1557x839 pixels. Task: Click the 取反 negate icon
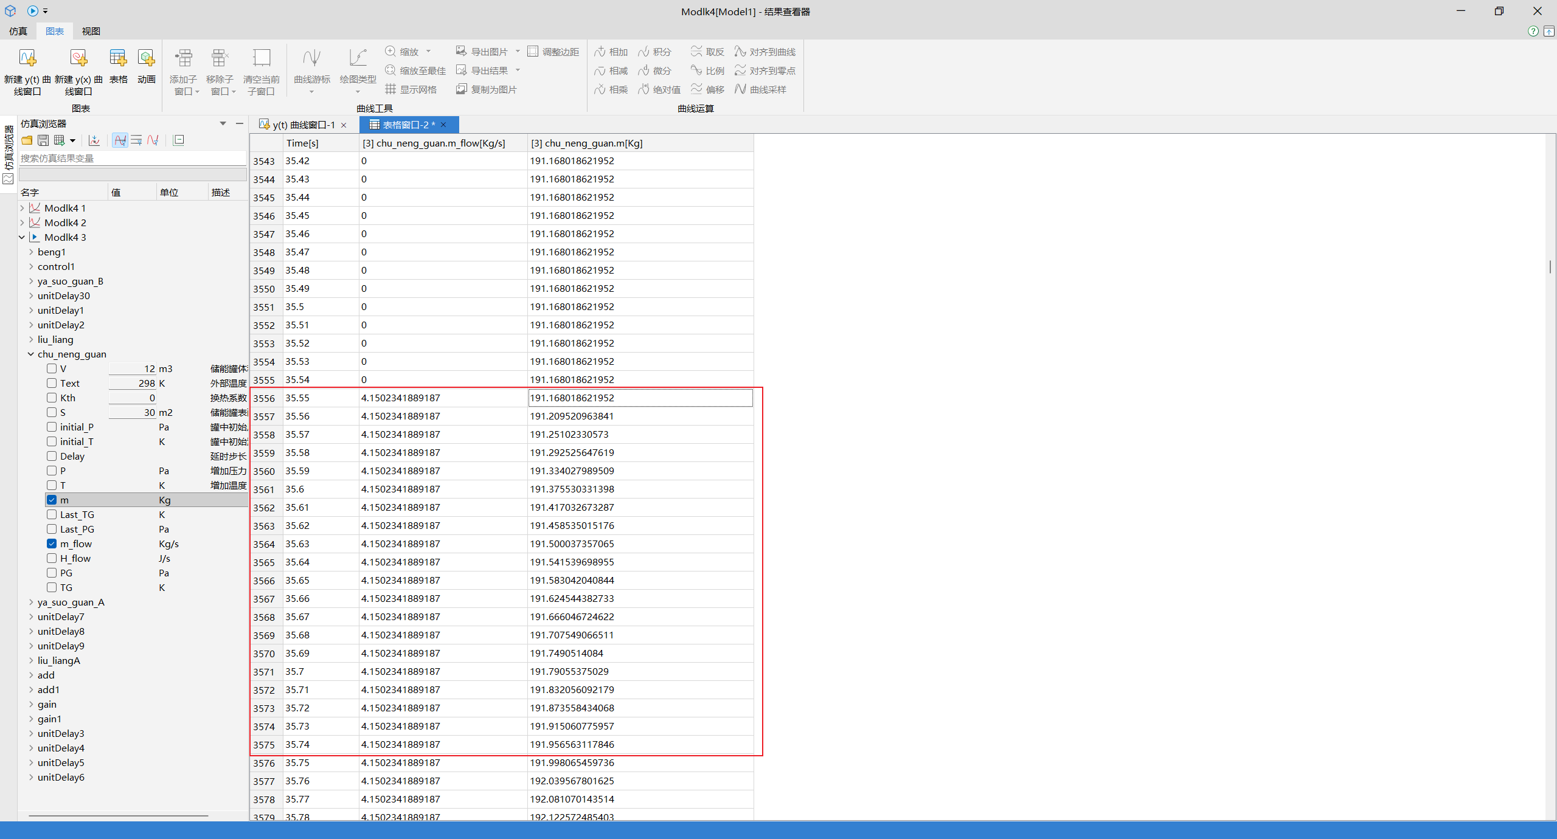point(696,52)
